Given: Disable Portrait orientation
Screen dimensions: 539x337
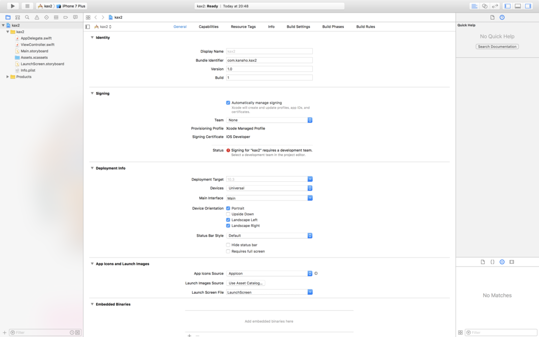Looking at the screenshot, I should coord(228,209).
